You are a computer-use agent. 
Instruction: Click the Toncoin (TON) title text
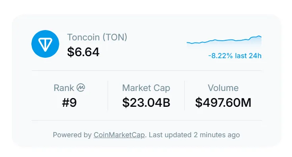click(x=97, y=37)
